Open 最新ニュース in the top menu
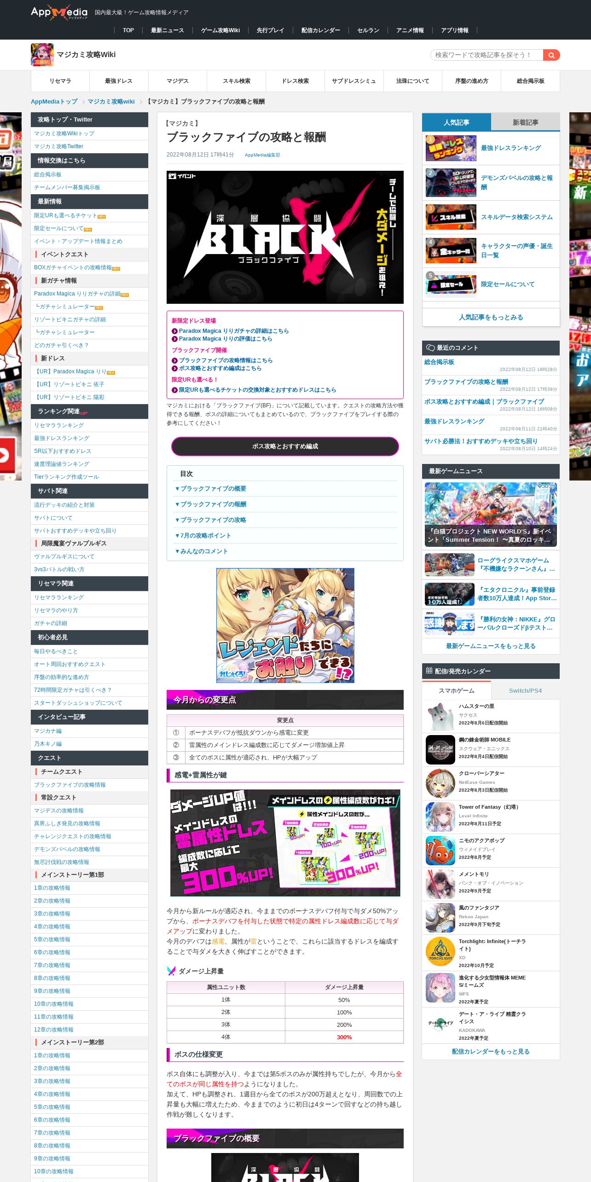The height and width of the screenshot is (1182, 591). click(x=168, y=30)
